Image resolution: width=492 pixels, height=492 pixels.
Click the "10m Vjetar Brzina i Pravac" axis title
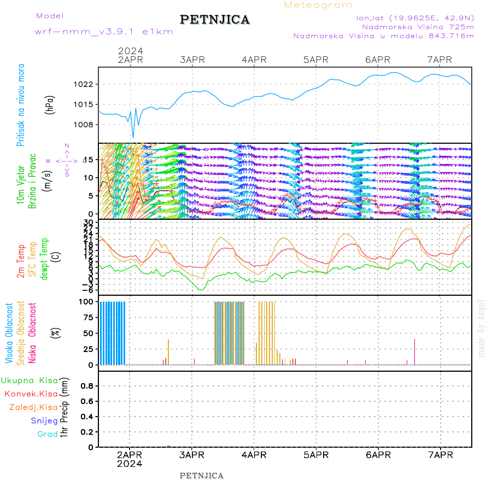(26, 181)
